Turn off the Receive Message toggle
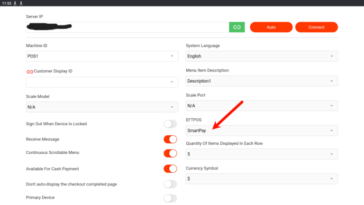The image size is (364, 205). (x=170, y=140)
